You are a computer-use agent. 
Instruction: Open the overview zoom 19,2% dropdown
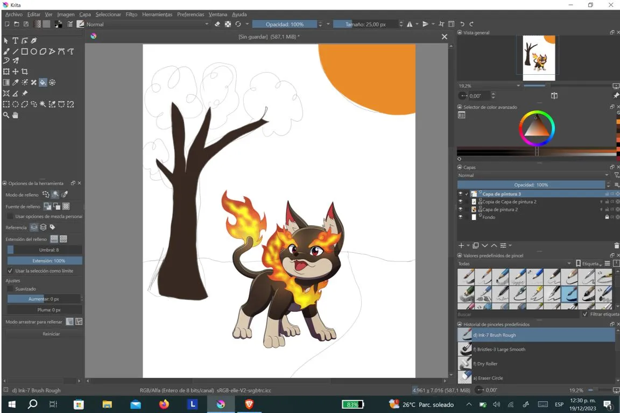pyautogui.click(x=490, y=86)
